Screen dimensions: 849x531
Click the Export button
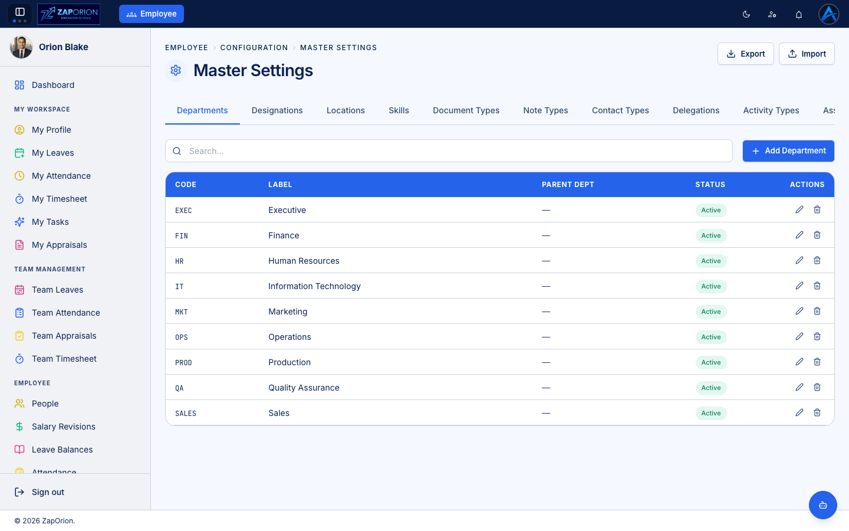click(x=746, y=54)
